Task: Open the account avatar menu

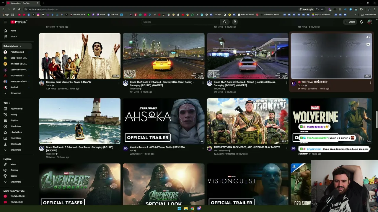Action: coord(369,22)
